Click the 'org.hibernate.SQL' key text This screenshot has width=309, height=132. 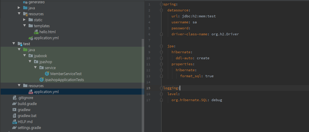tap(189, 100)
